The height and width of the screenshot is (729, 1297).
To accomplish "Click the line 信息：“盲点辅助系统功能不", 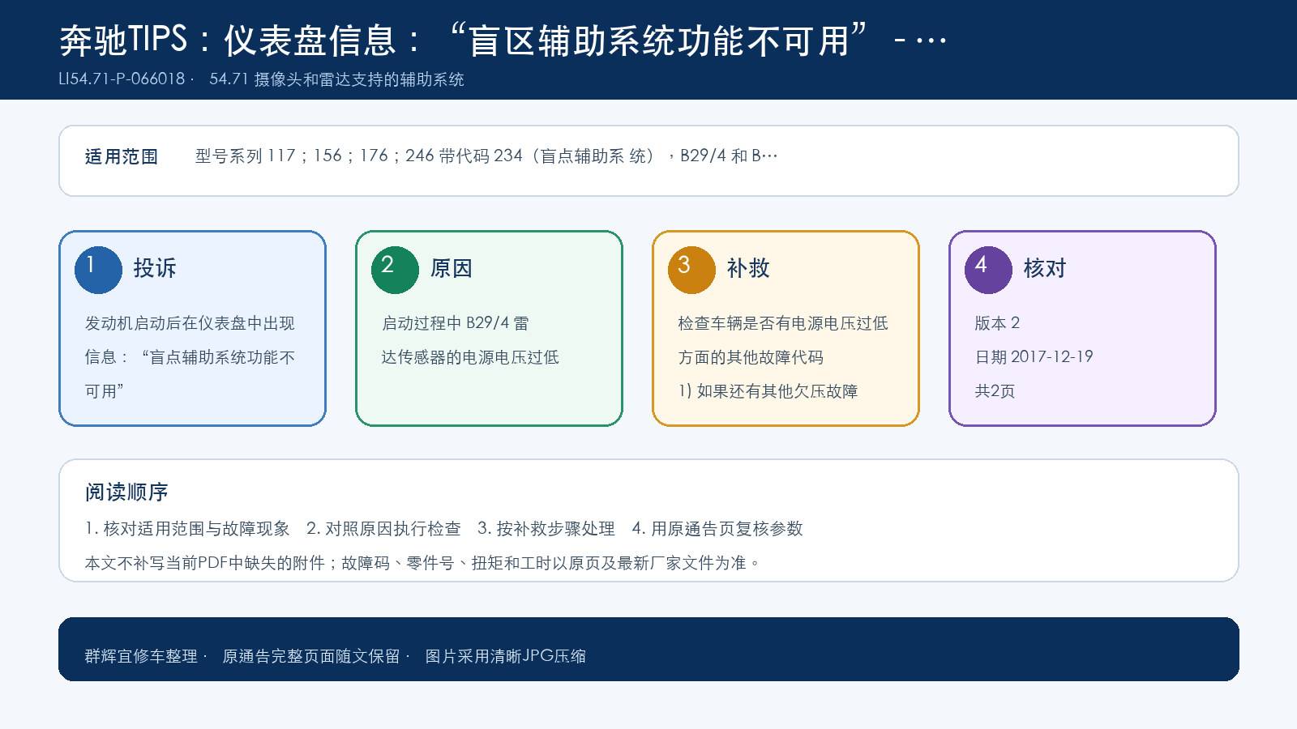I will (x=190, y=357).
